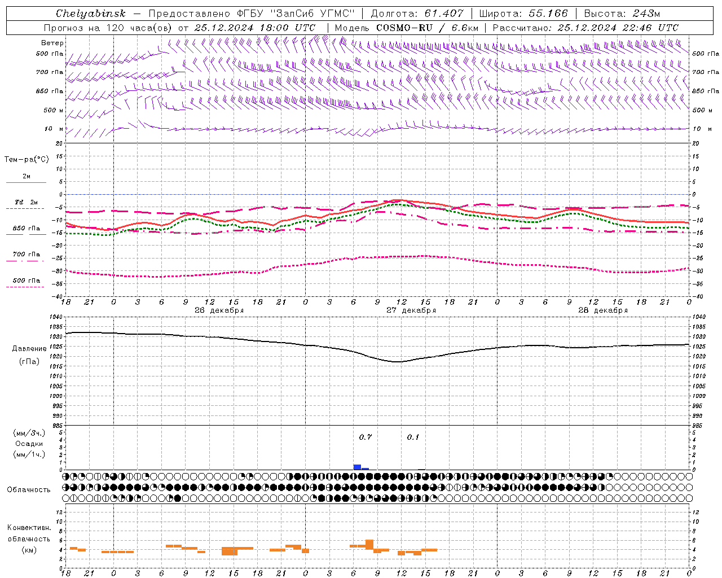Click '850 гПа' label on right wind axis

(706, 91)
